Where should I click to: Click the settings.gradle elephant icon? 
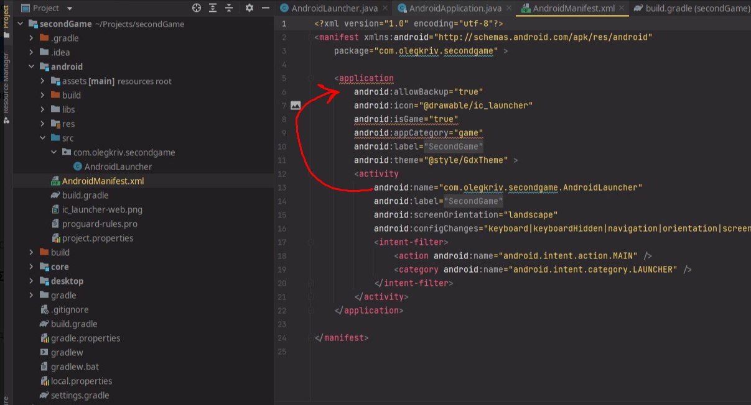pos(44,395)
